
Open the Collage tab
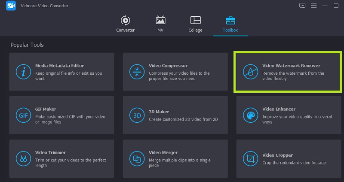[195, 24]
